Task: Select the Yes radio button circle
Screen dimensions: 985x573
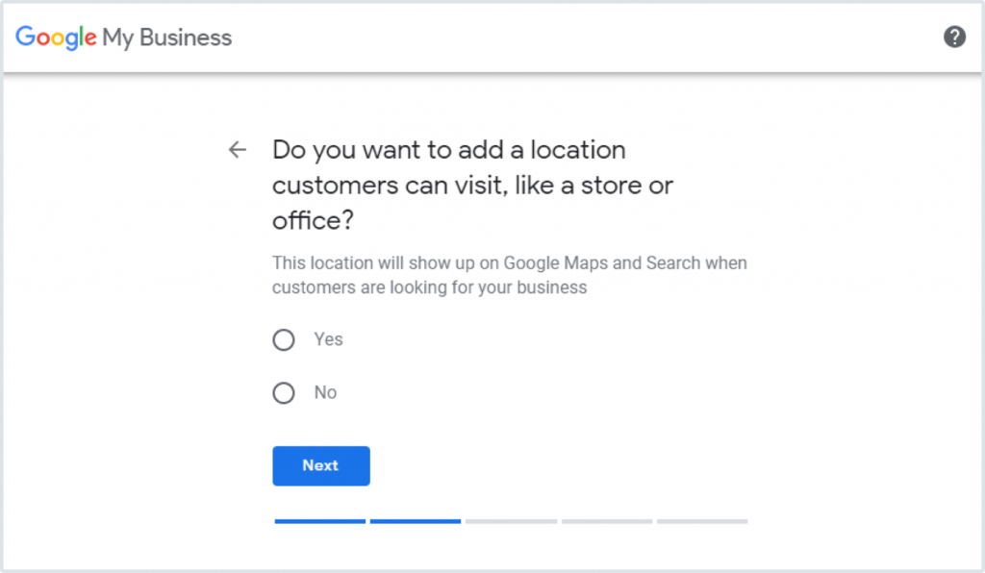Action: [284, 340]
